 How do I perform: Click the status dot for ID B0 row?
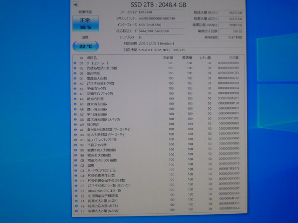(x=75, y=135)
